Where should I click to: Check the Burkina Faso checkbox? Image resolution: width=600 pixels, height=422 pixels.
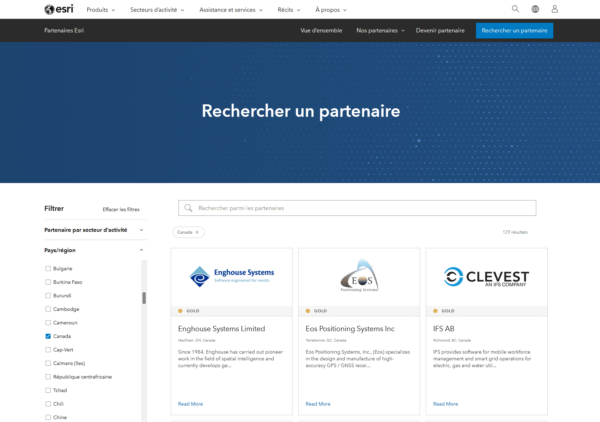(48, 282)
